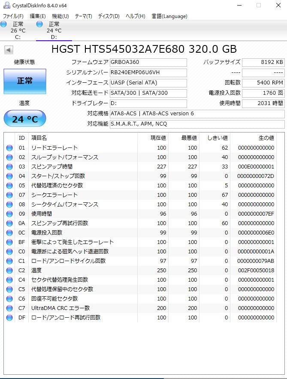The width and height of the screenshot is (287, 379).
Task: Click the ファームウェア field GRBOA360
Action: (x=148, y=62)
